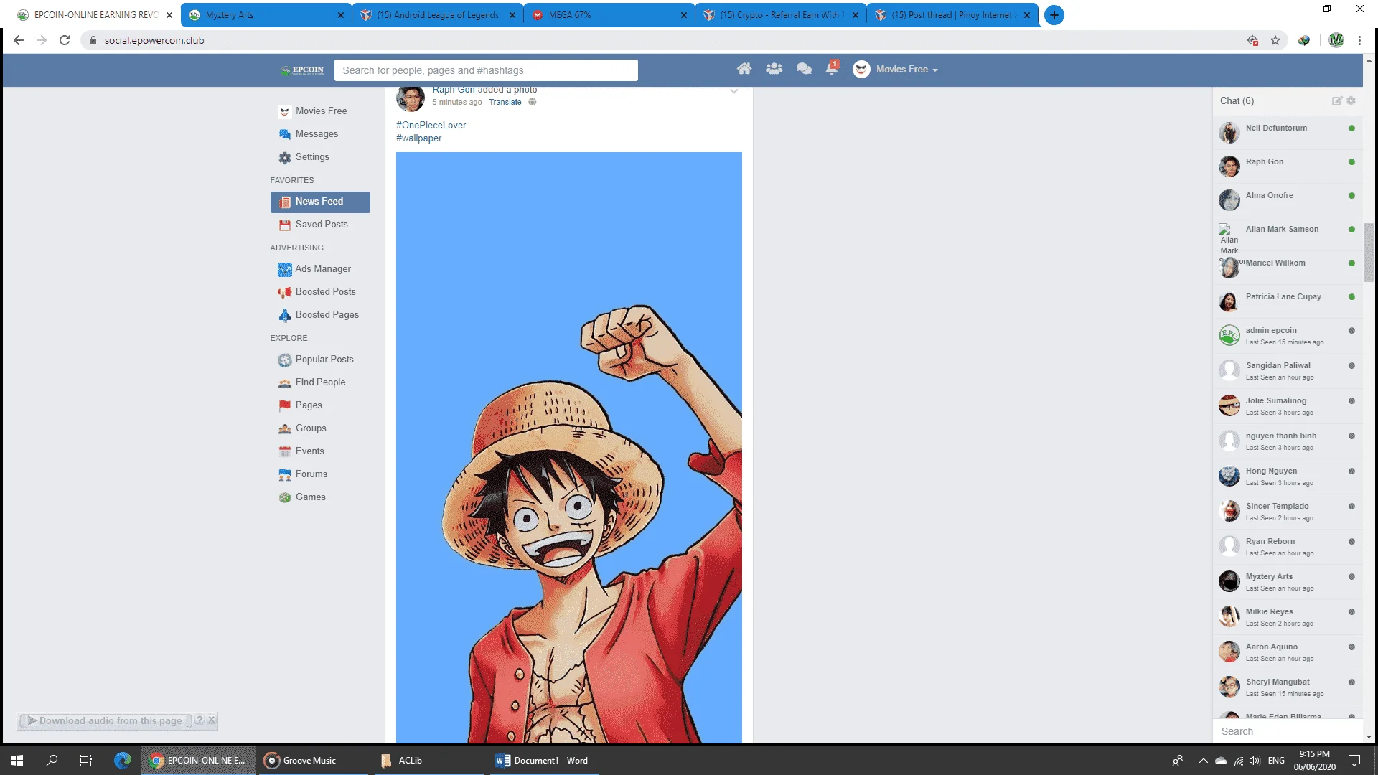Select News Feed in favorites
This screenshot has width=1378, height=775.
coord(320,202)
